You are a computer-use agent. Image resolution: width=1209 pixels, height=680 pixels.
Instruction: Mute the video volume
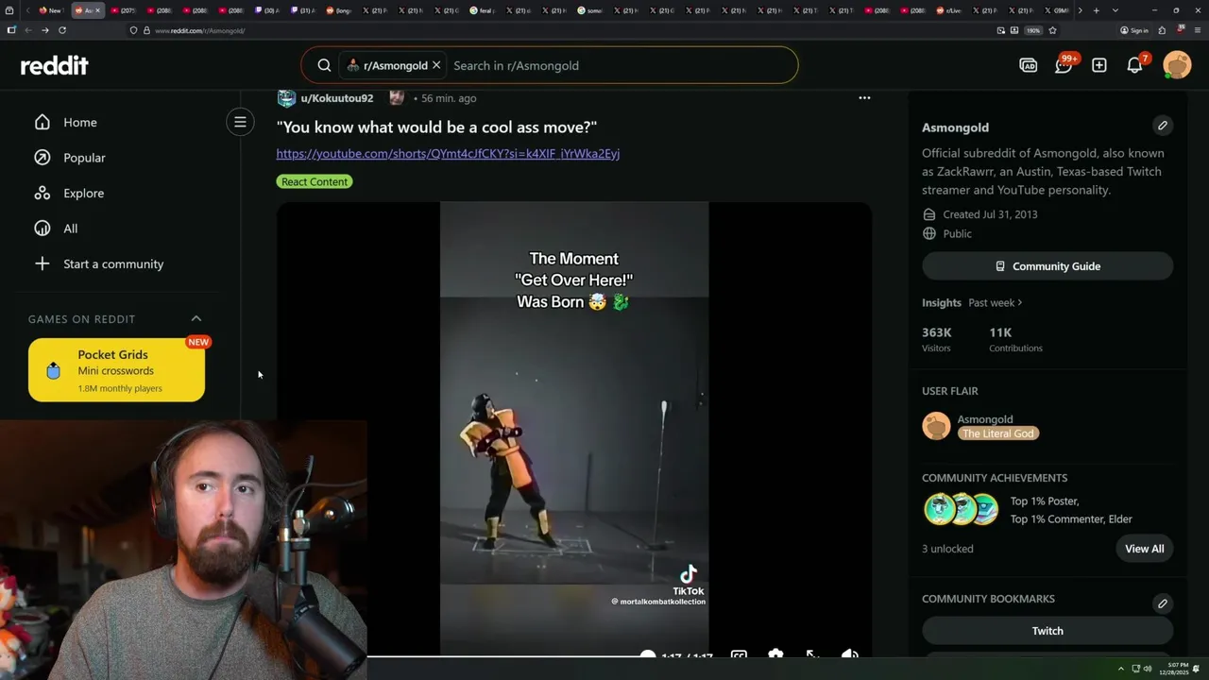coord(850,655)
